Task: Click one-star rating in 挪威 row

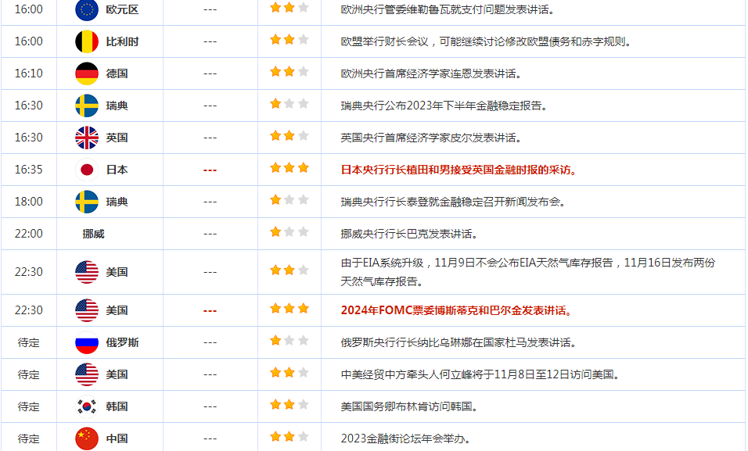Action: point(289,231)
